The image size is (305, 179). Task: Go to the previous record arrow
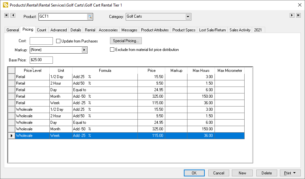click(x=13, y=15)
